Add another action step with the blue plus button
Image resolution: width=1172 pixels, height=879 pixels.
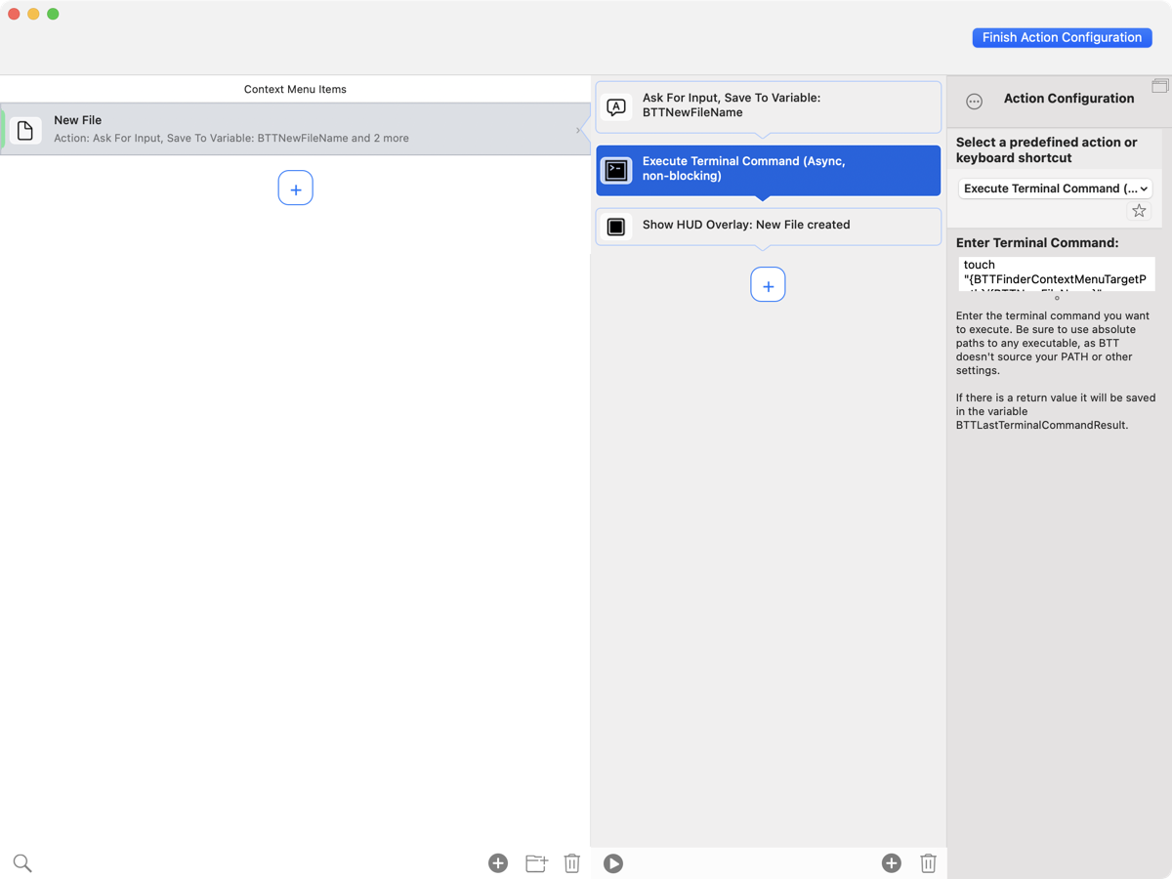click(768, 284)
